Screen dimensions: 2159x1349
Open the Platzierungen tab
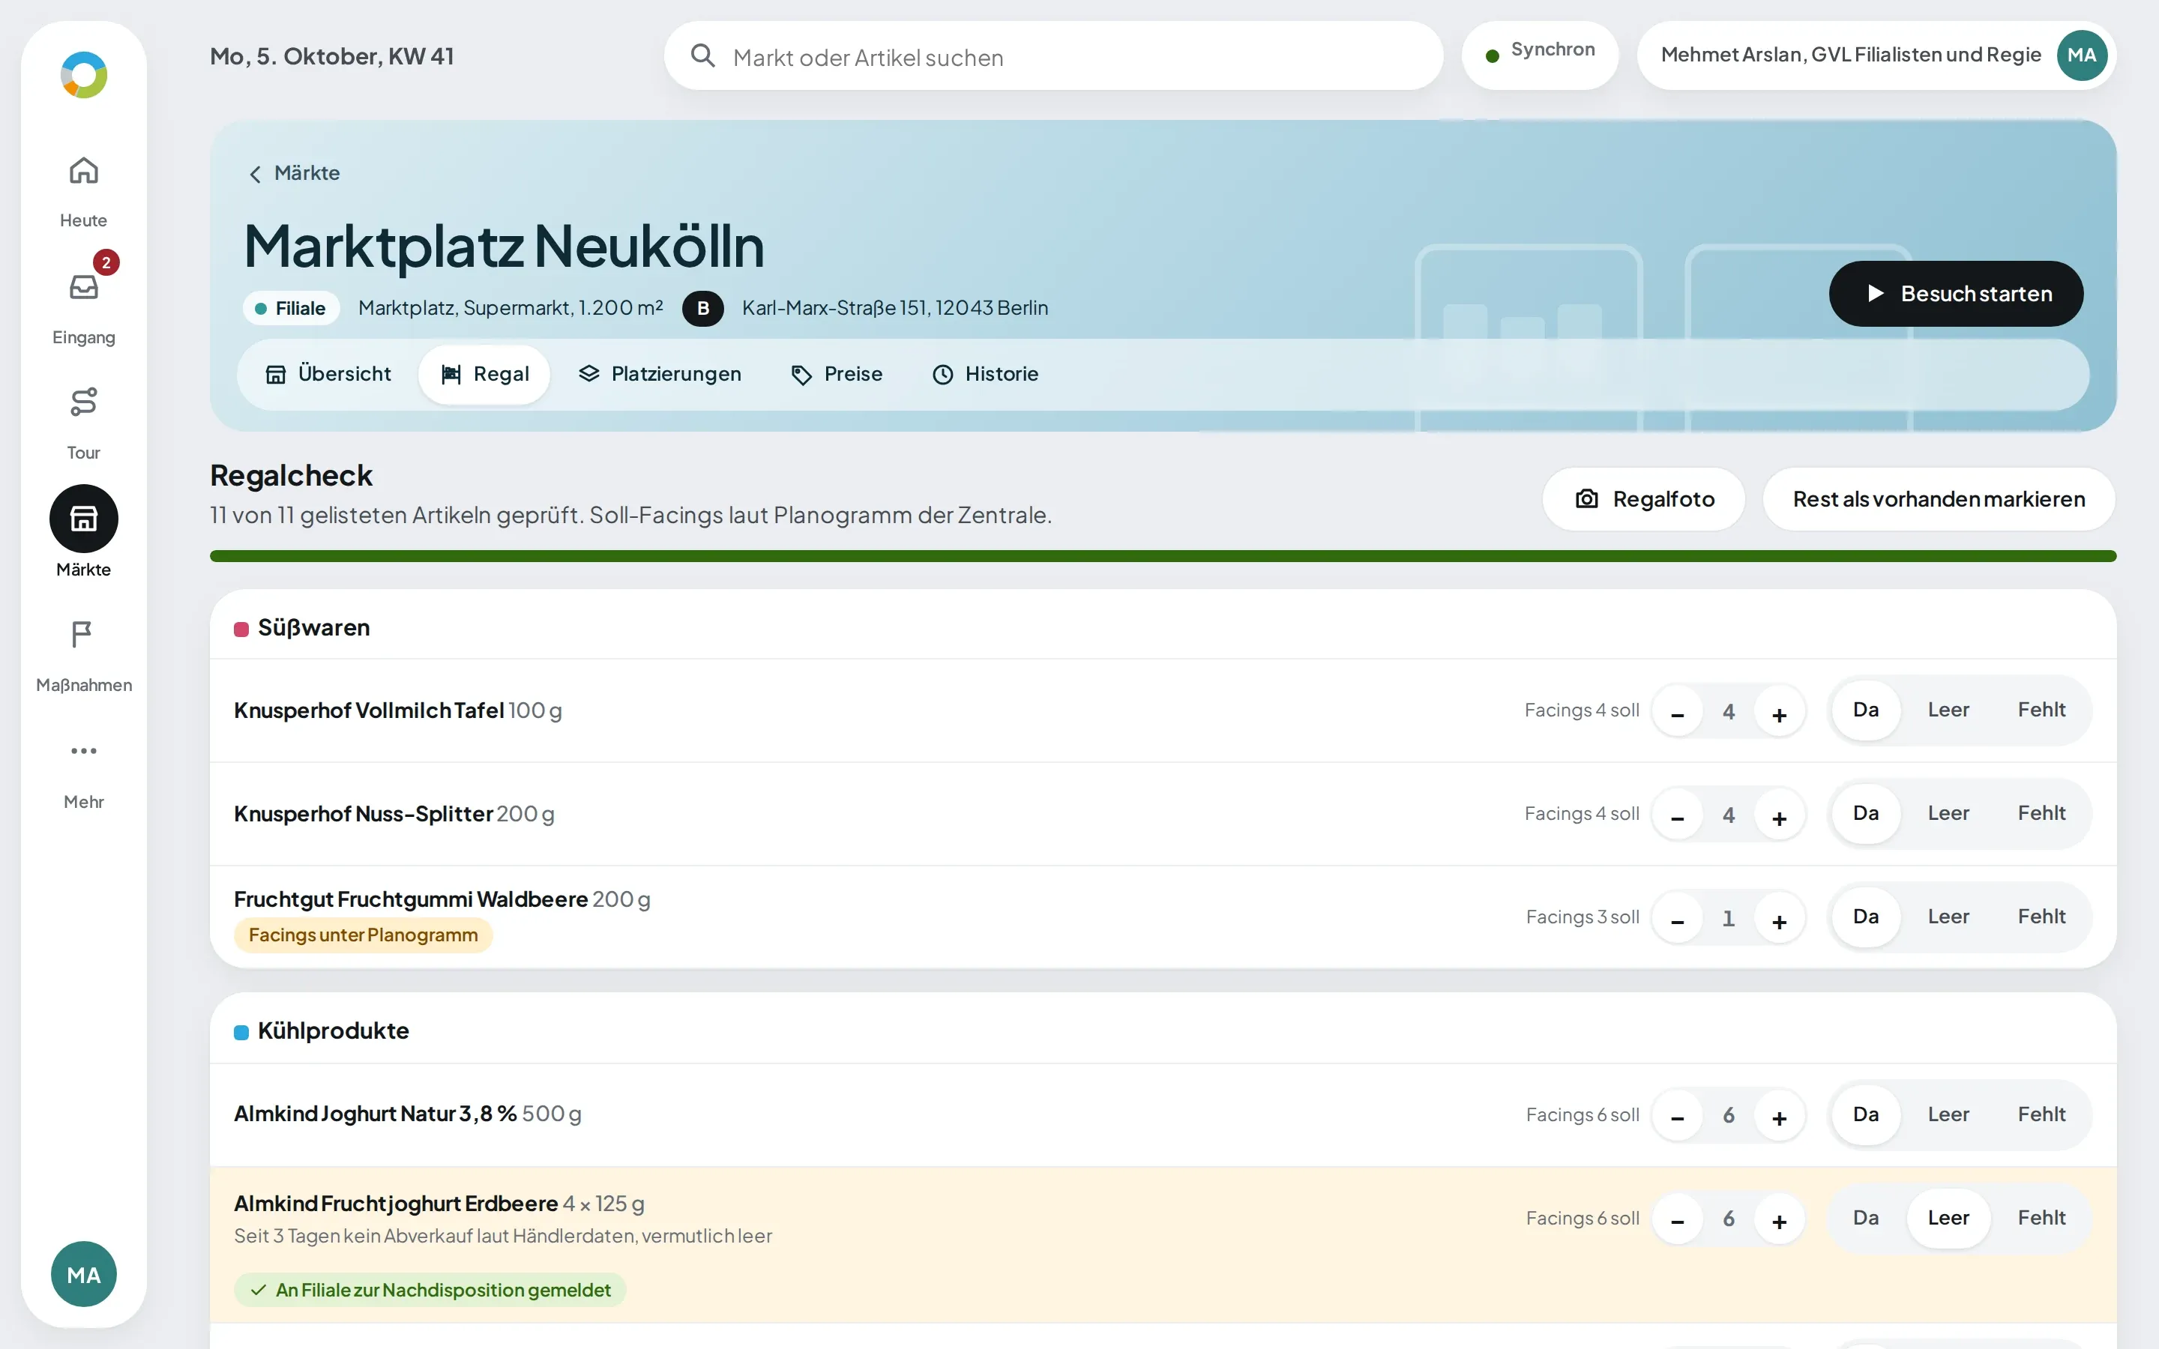click(x=659, y=375)
